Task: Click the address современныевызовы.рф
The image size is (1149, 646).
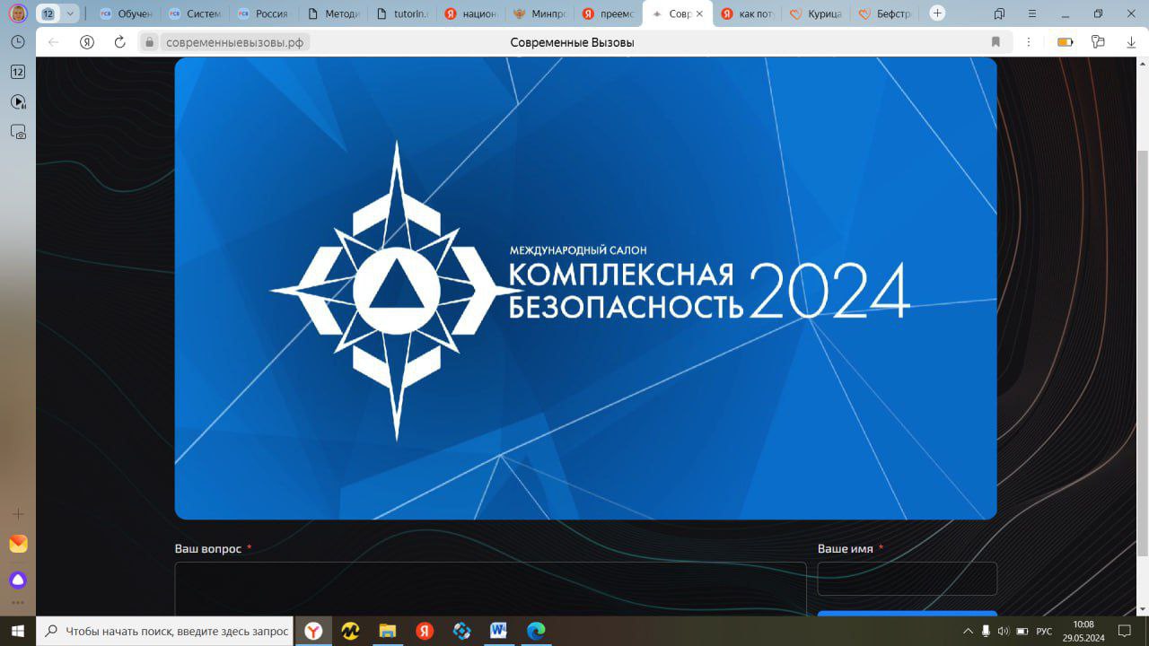Action: coord(234,42)
